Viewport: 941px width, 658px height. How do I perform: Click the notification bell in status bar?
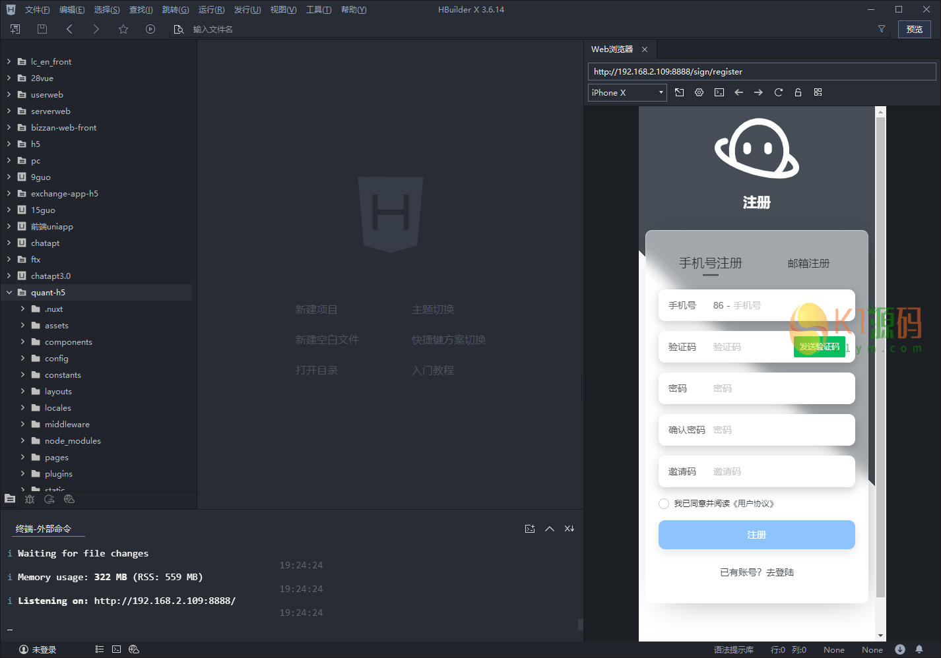point(919,649)
